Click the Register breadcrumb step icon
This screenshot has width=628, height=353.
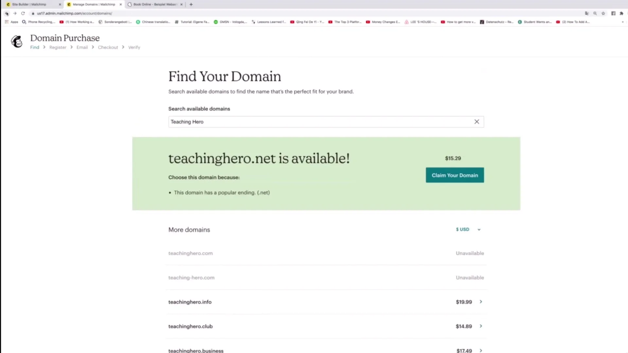tap(58, 47)
